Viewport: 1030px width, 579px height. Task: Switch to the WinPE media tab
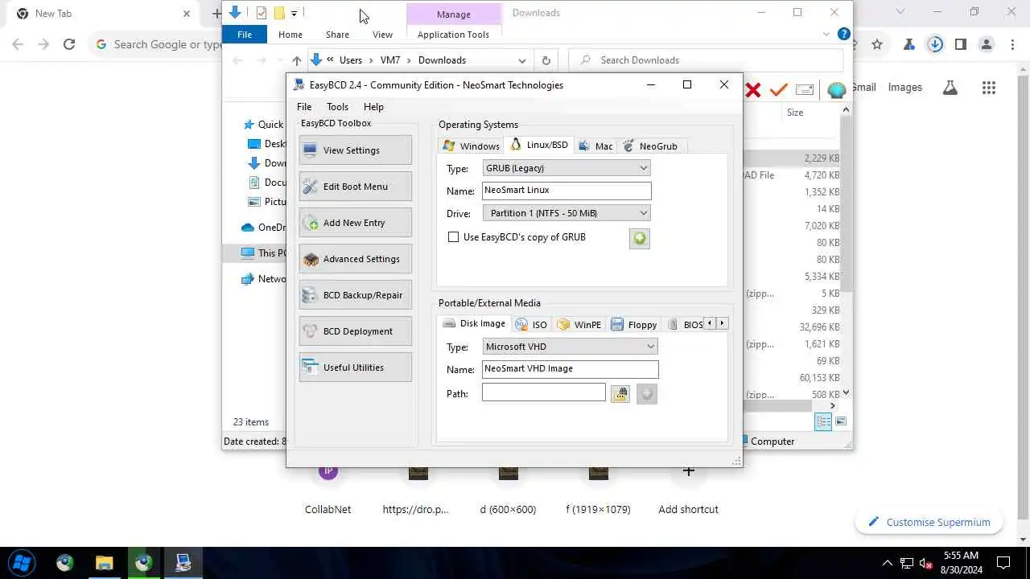[579, 325]
